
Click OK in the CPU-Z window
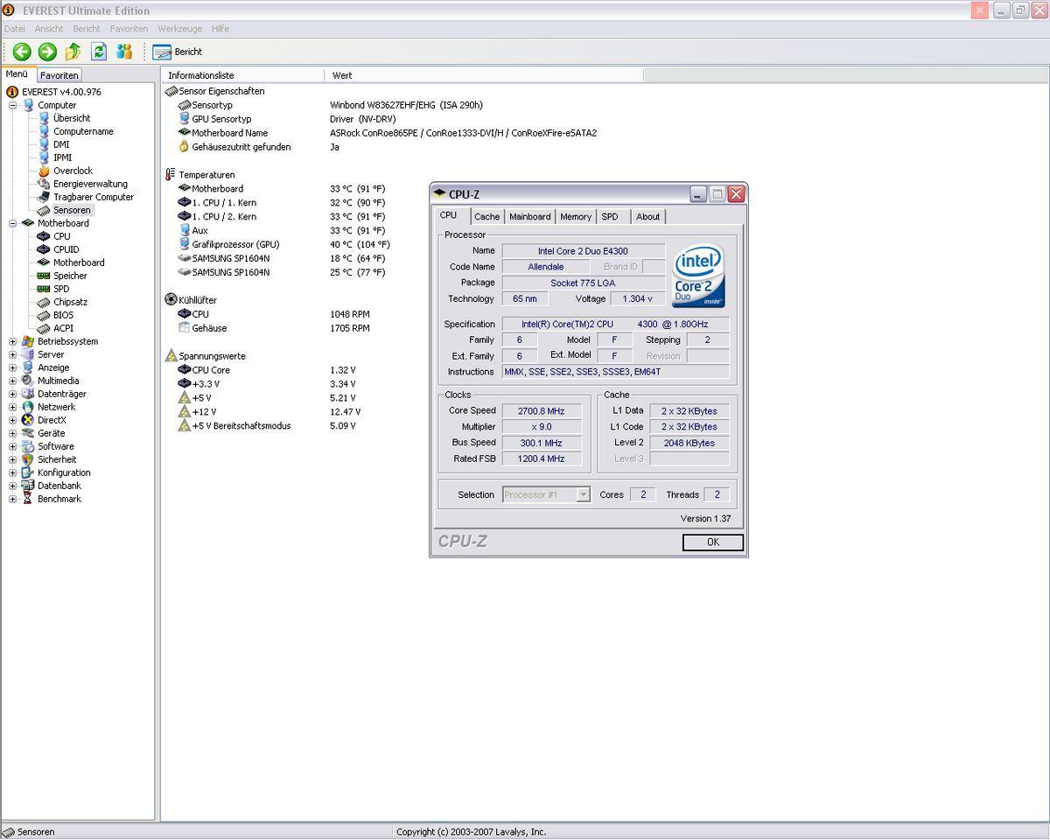pyautogui.click(x=713, y=542)
